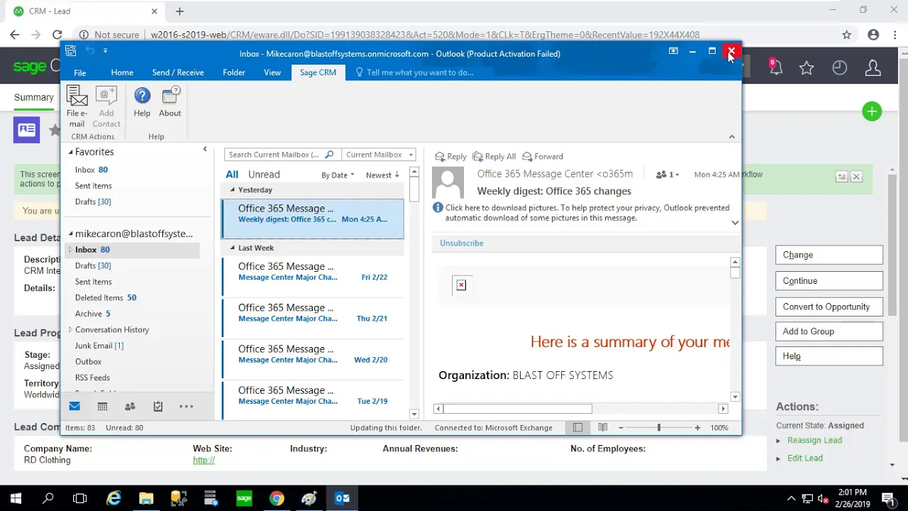Switch to People view in navigation bar
This screenshot has width=908, height=511.
(x=130, y=406)
